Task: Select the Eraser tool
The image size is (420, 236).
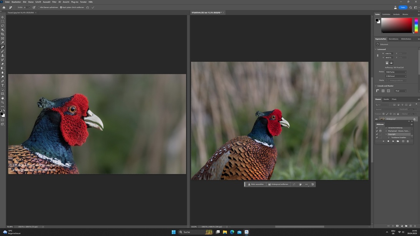Action: (3, 64)
